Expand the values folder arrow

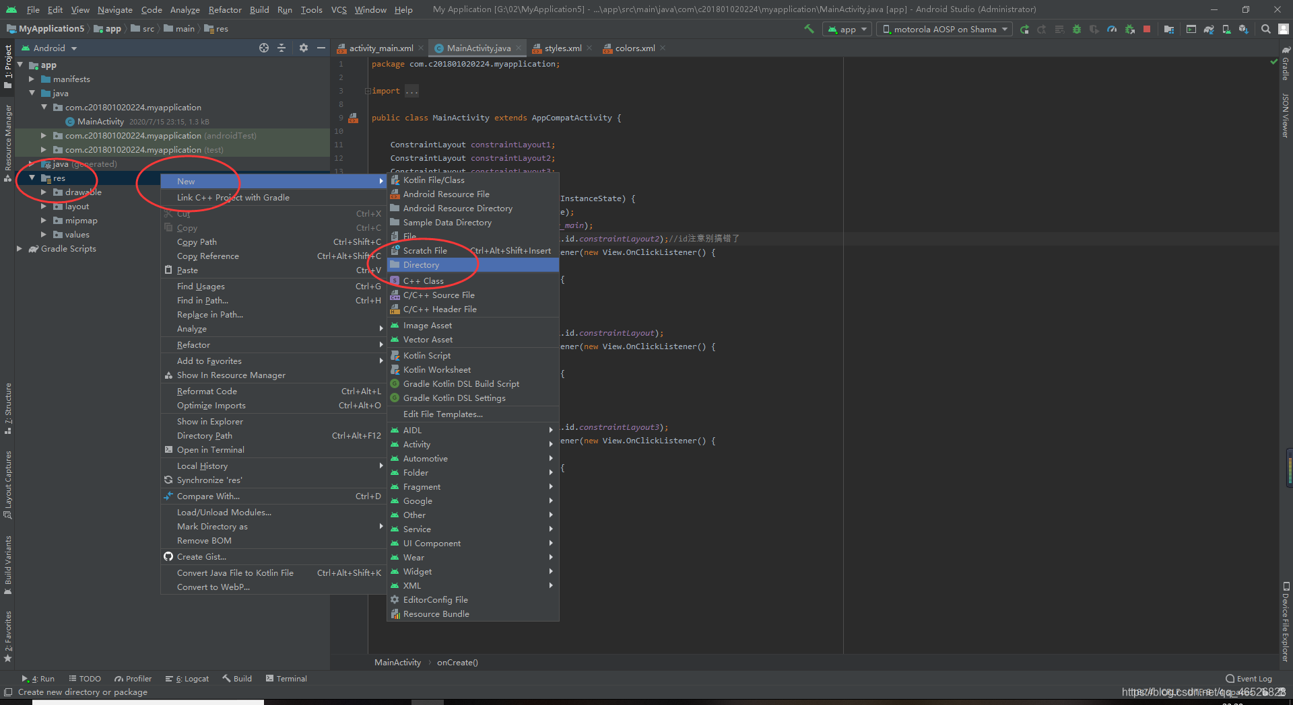(x=44, y=235)
